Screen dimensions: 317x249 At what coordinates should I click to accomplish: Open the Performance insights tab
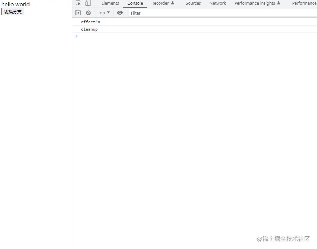click(x=257, y=3)
